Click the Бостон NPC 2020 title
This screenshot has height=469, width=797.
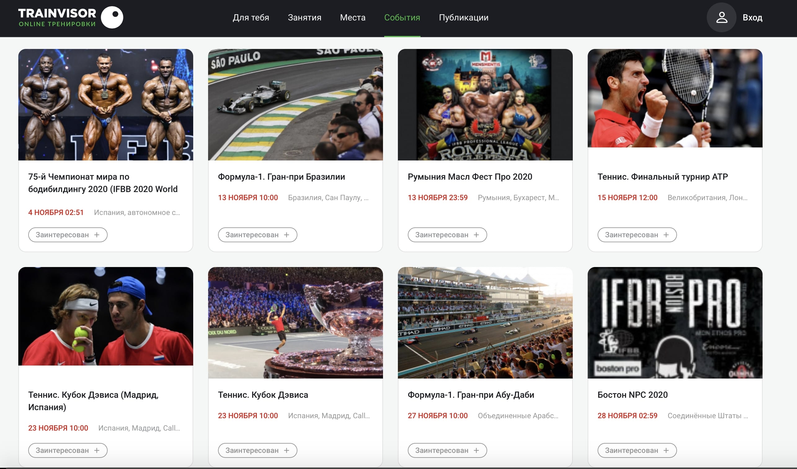pos(632,395)
